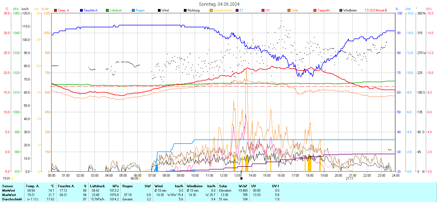
Task: Click the MaxWert row label
Action: 9,195
